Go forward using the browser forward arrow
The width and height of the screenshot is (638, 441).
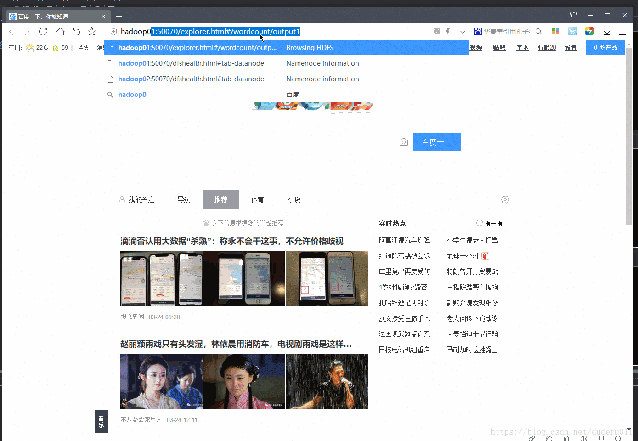pyautogui.click(x=27, y=31)
